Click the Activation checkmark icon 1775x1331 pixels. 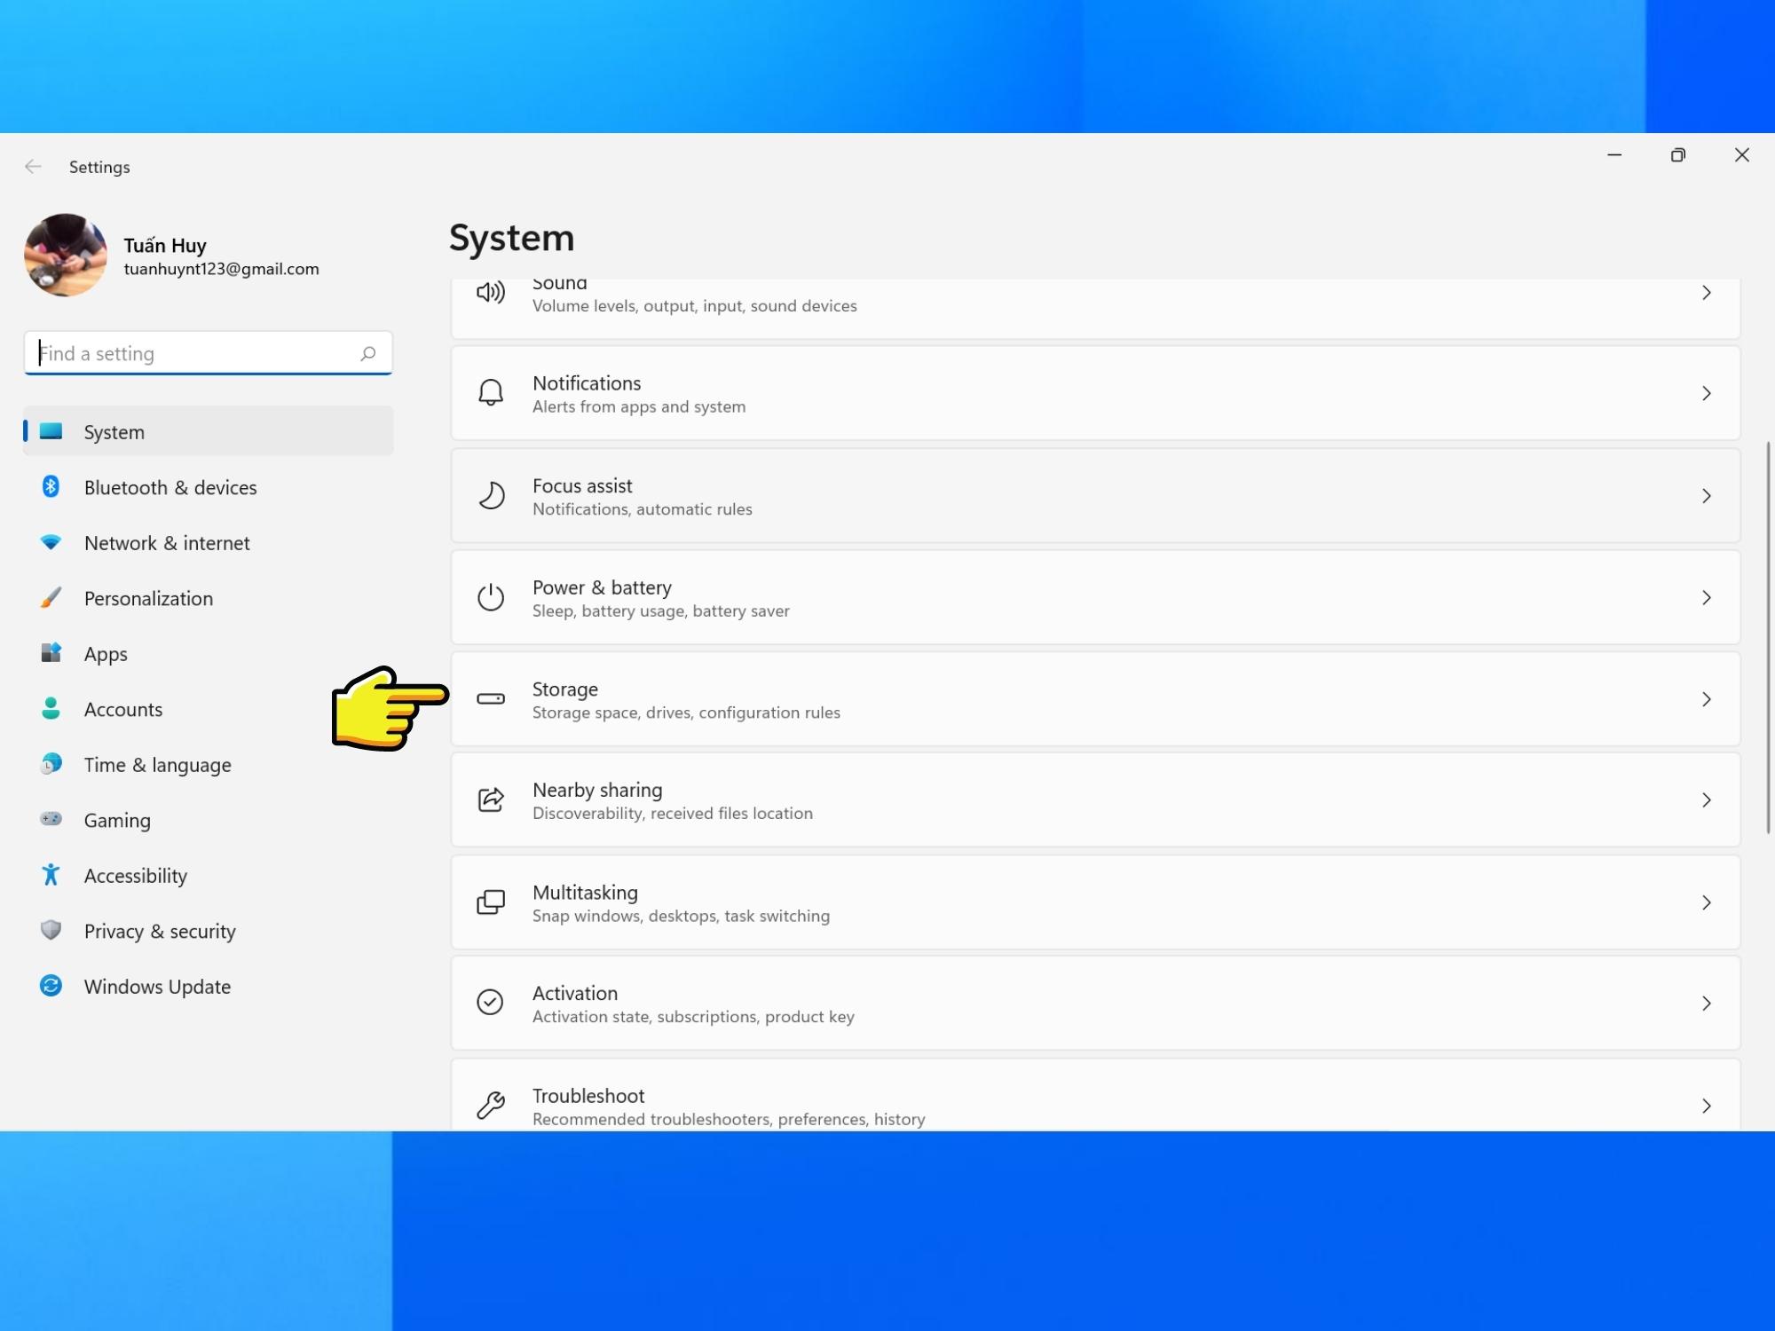tap(490, 1003)
